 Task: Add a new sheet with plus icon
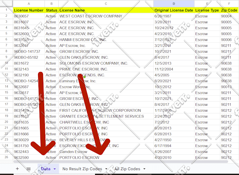(18, 169)
